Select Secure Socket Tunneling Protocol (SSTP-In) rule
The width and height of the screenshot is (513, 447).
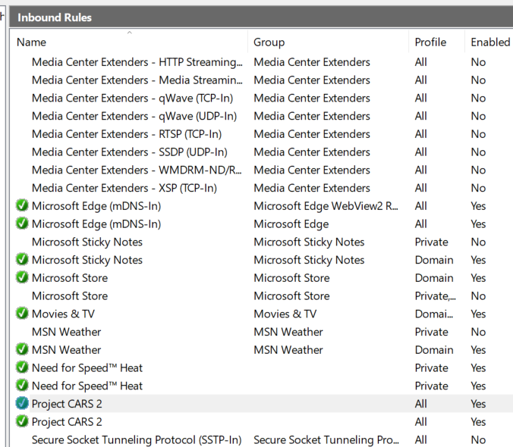coord(137,439)
